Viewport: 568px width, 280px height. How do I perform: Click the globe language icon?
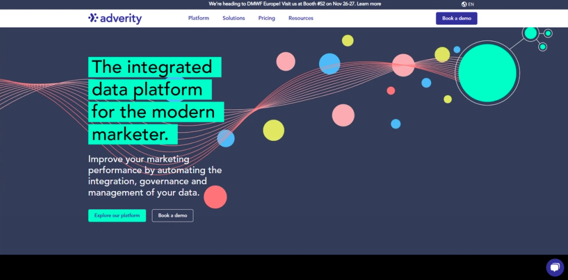coord(464,4)
